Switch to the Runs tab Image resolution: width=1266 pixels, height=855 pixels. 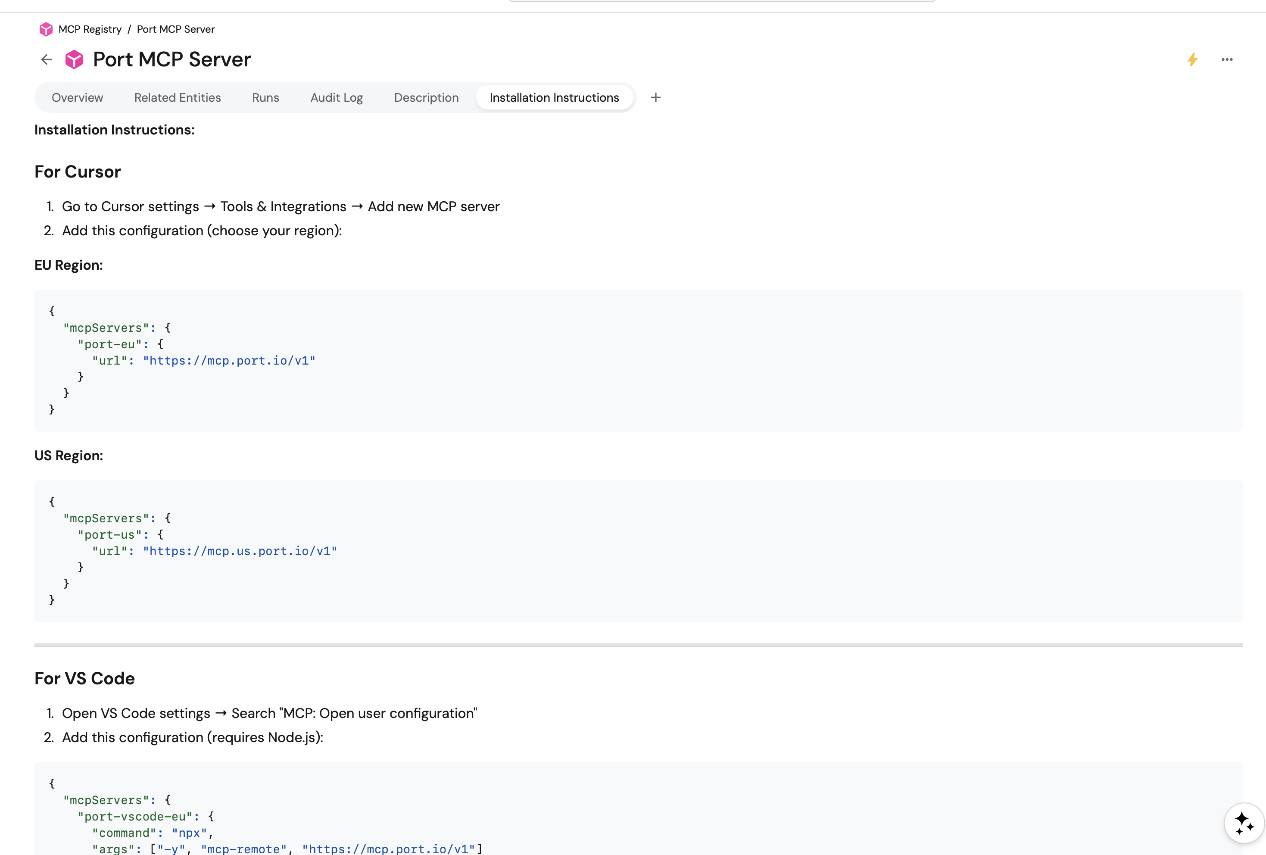pyautogui.click(x=265, y=97)
